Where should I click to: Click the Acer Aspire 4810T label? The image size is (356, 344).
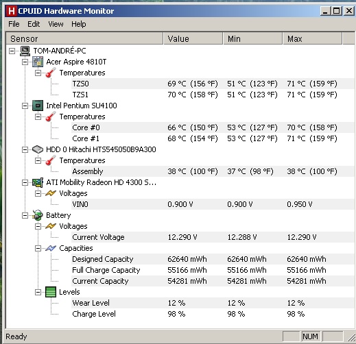pos(76,62)
